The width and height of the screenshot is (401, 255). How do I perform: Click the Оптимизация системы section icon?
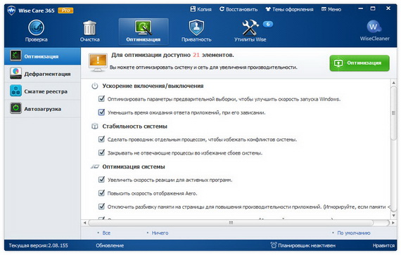pos(95,166)
